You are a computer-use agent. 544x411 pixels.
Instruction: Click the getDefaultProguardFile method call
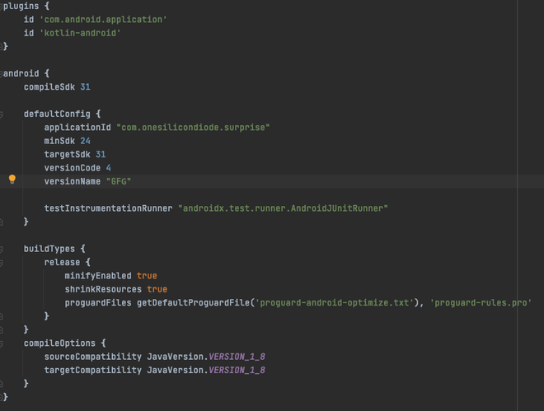click(194, 302)
